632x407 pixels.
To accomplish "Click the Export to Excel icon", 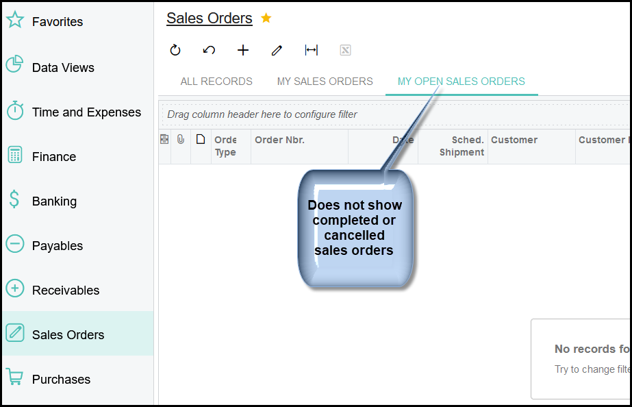I will 345,50.
